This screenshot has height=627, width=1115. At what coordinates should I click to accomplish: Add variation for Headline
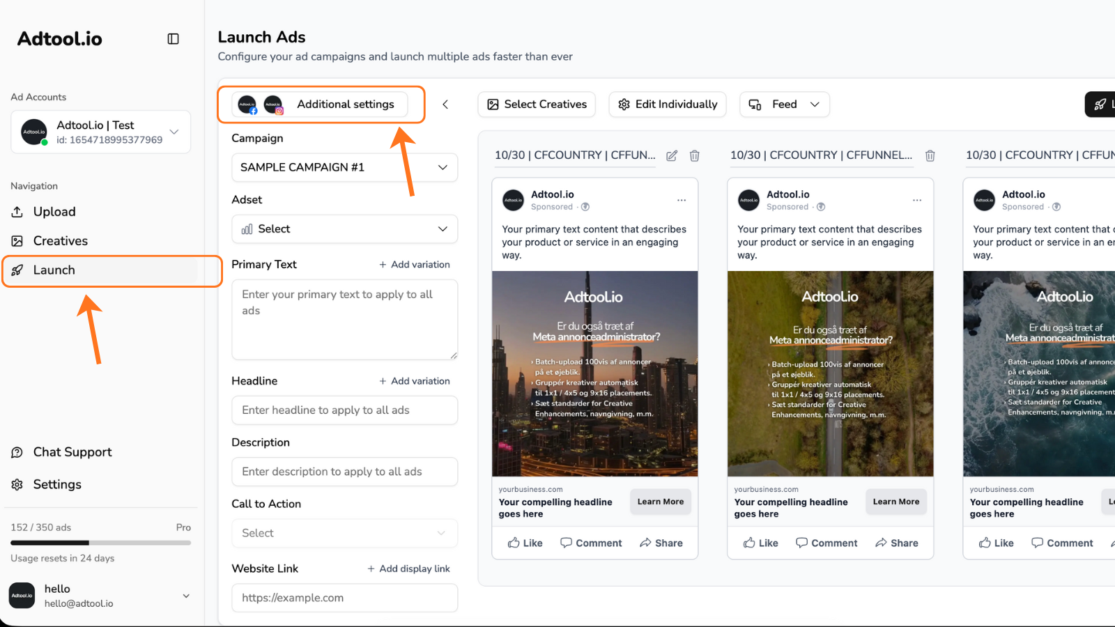415,381
